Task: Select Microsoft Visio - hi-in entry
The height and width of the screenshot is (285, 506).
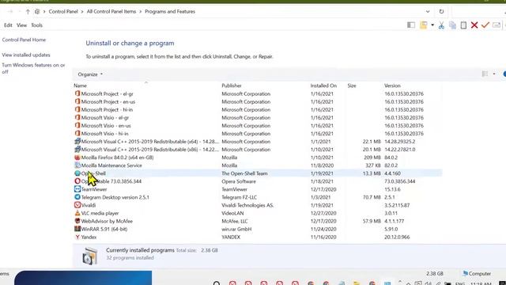Action: click(104, 134)
